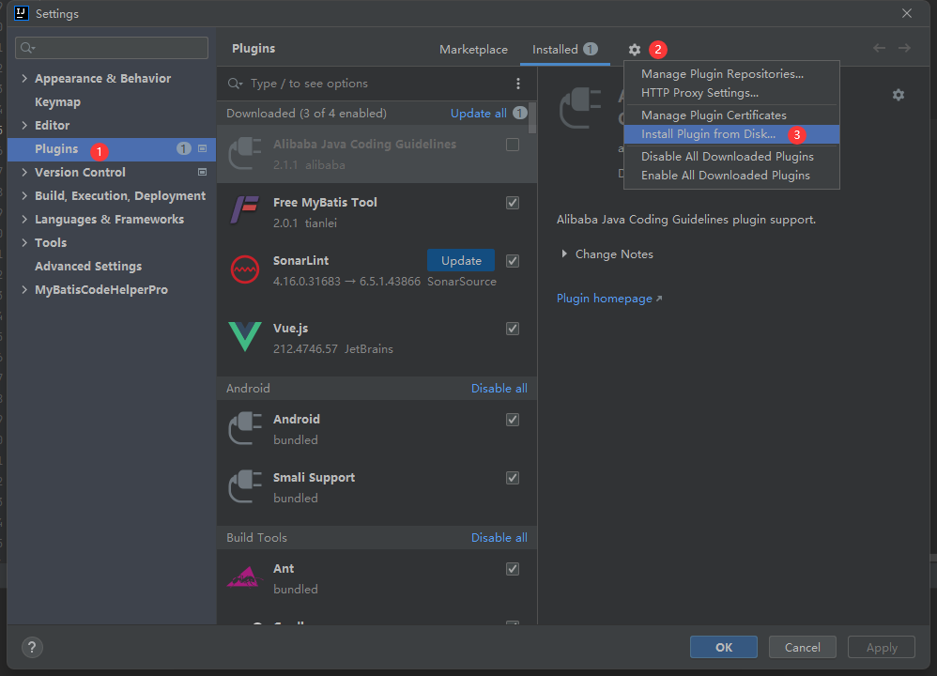This screenshot has width=937, height=676.
Task: Expand the MyBatisCodeHelperPro node
Action: [23, 289]
